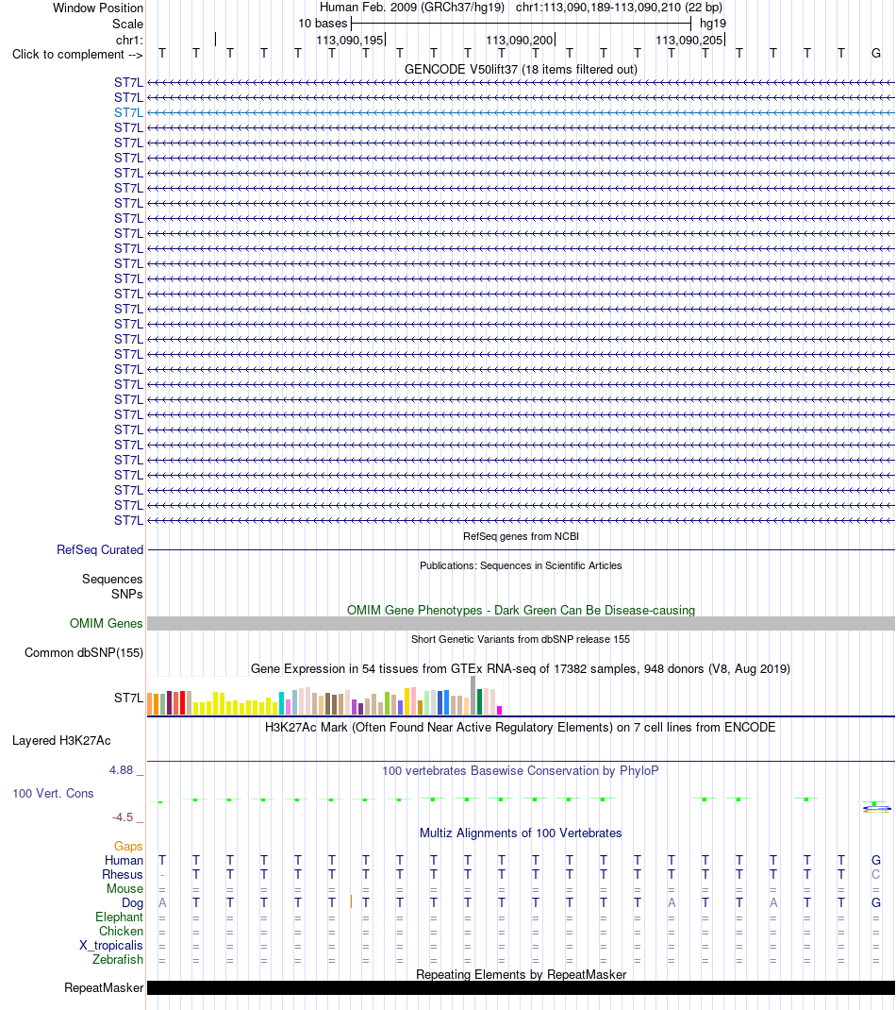Select the light-blue highlighted ST7L transcript label
The width and height of the screenshot is (896, 1010).
tap(128, 112)
